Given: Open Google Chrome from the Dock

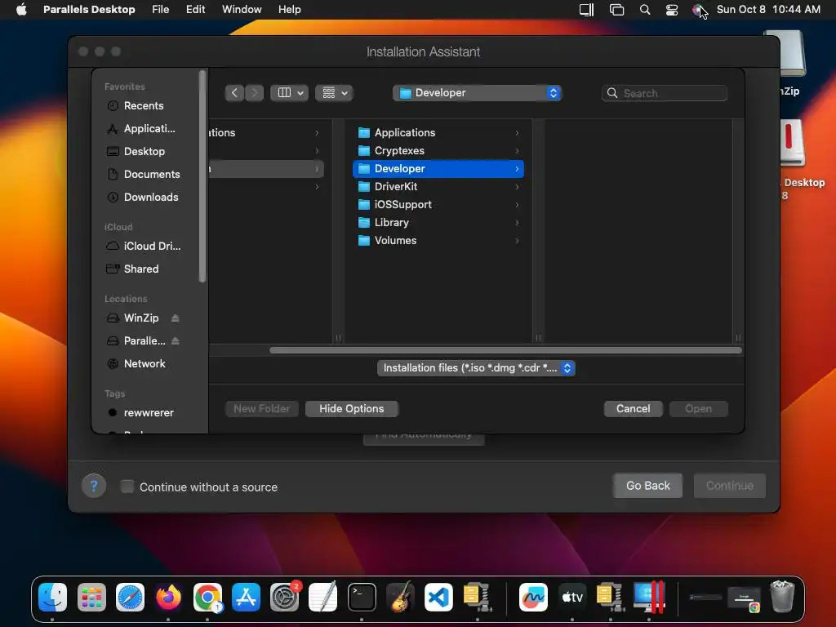Looking at the screenshot, I should [207, 597].
